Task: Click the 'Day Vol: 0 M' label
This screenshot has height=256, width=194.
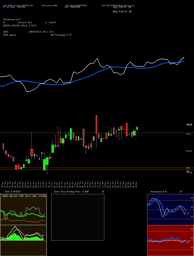Action: (x=122, y=12)
